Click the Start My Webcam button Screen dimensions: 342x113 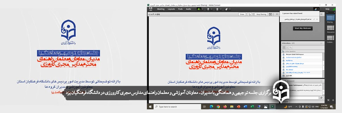(303, 28)
